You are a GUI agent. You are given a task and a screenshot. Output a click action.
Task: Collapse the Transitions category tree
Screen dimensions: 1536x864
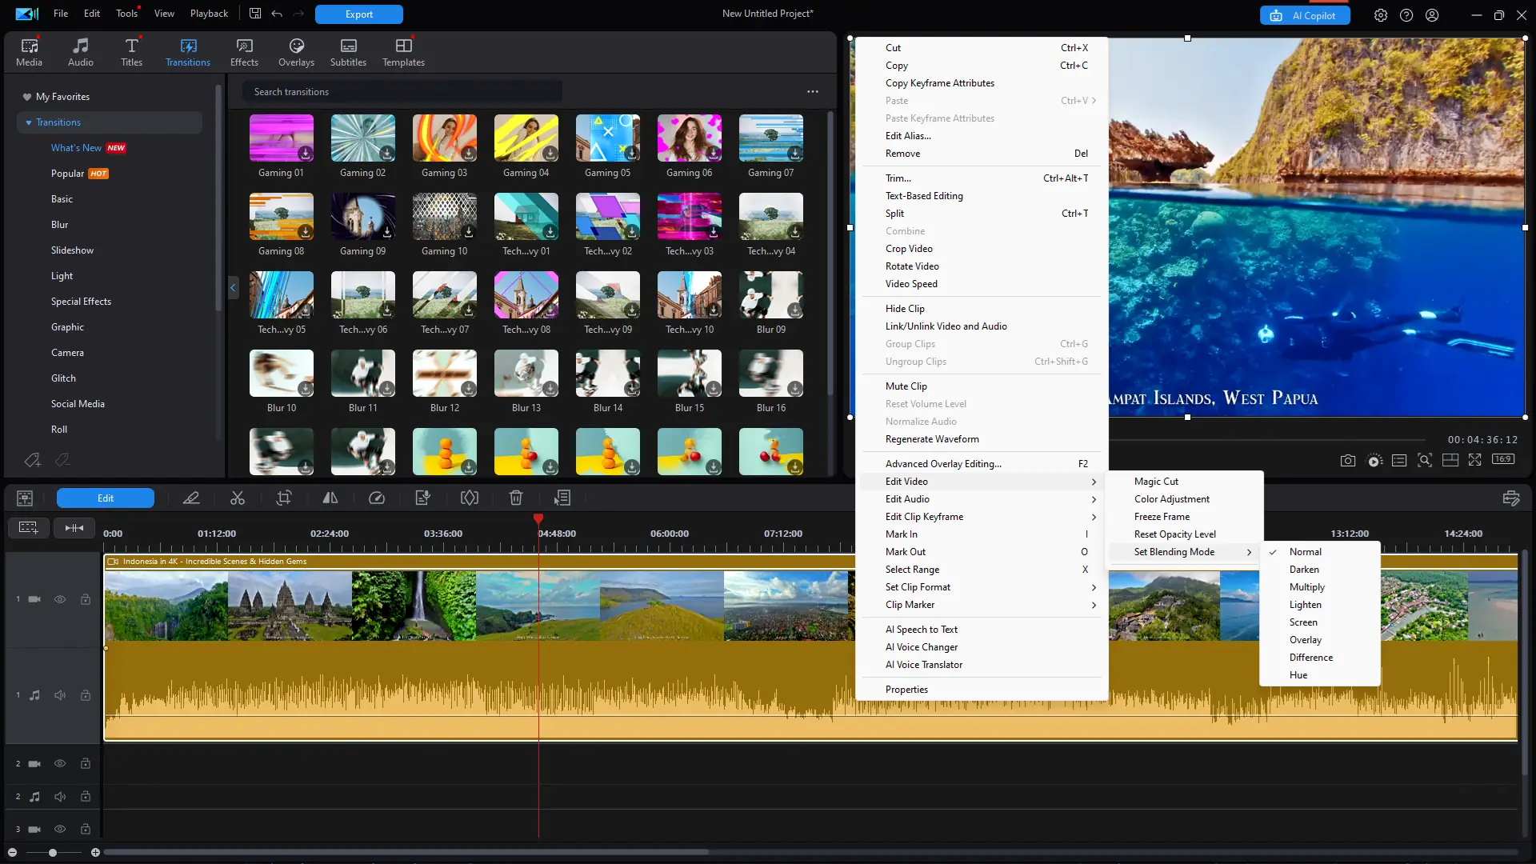pos(29,122)
